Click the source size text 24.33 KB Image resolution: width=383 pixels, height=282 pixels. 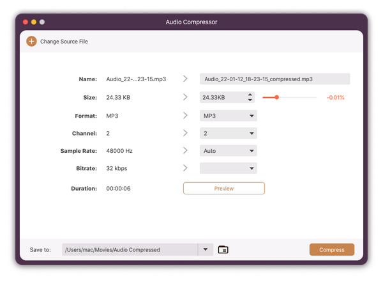pyautogui.click(x=118, y=97)
